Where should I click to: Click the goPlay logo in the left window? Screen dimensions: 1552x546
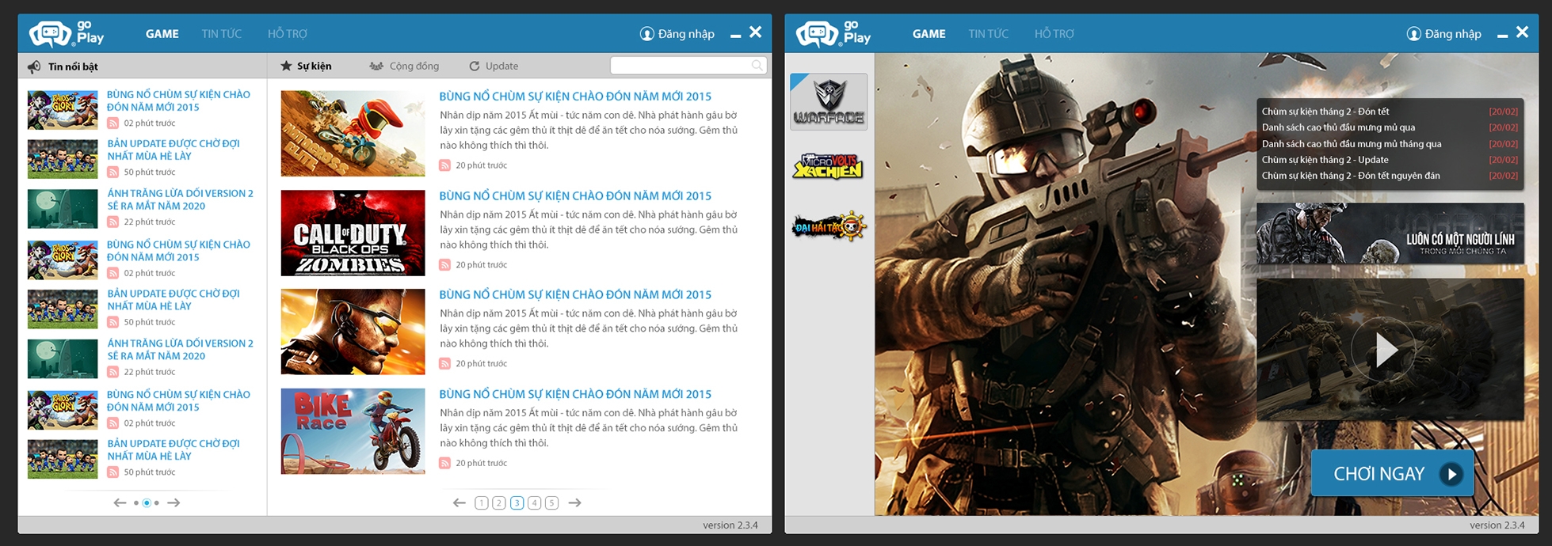tap(67, 33)
